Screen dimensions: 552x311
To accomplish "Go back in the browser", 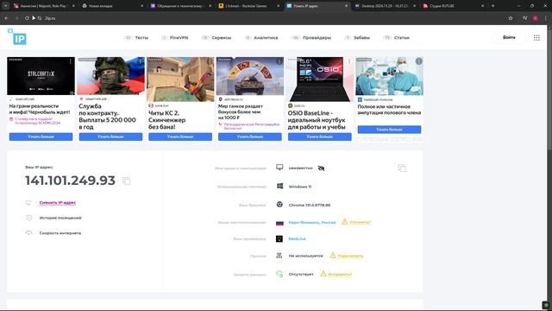I will [6, 18].
